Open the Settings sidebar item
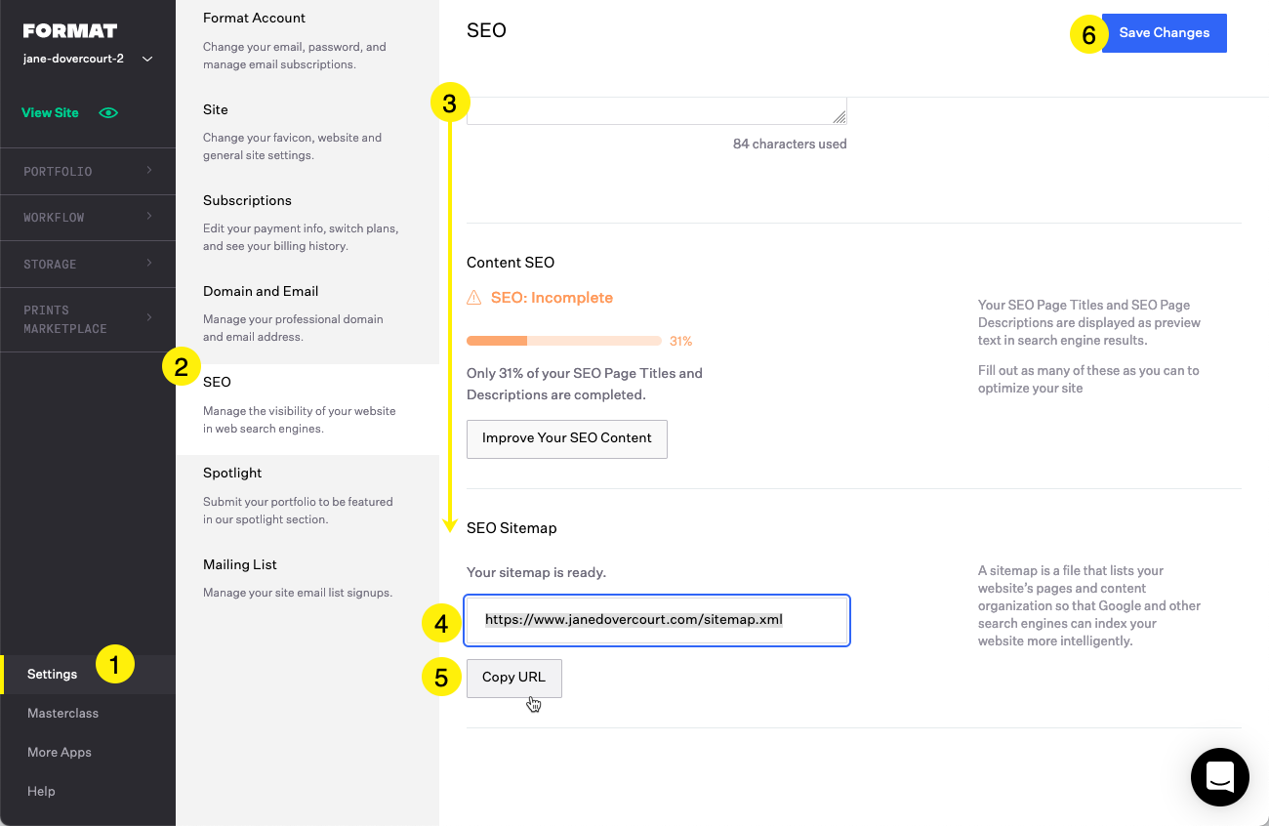This screenshot has height=826, width=1269. click(53, 675)
